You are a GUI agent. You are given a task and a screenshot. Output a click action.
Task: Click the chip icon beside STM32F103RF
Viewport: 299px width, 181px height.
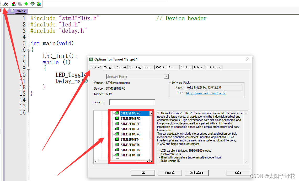(x=117, y=129)
